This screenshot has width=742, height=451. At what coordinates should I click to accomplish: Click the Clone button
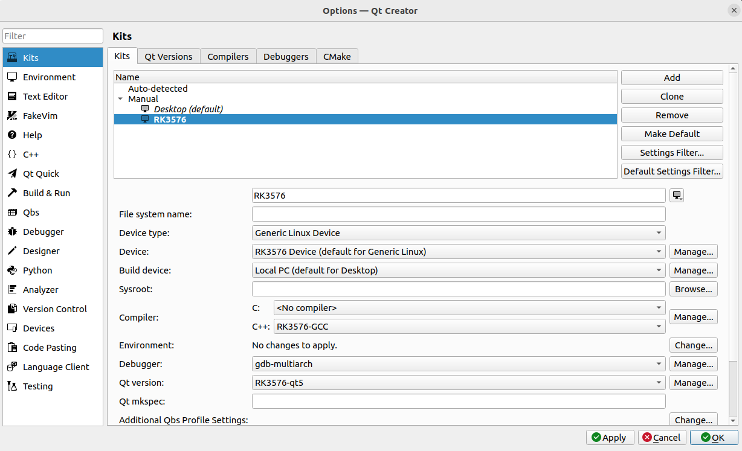[x=672, y=97]
